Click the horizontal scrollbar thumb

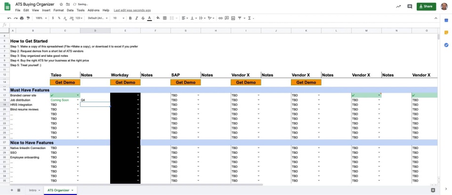pos(137,185)
